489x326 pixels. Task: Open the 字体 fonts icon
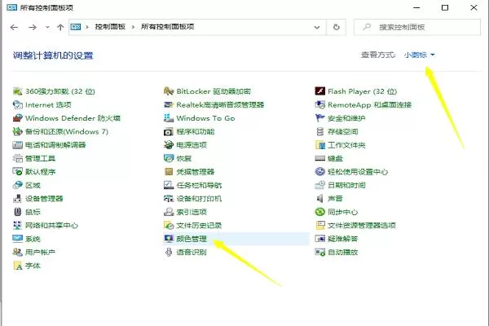click(x=17, y=266)
